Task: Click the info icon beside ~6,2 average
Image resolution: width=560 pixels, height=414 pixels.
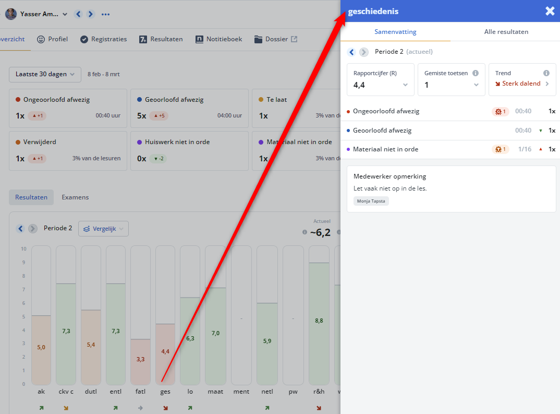Action: pos(305,232)
